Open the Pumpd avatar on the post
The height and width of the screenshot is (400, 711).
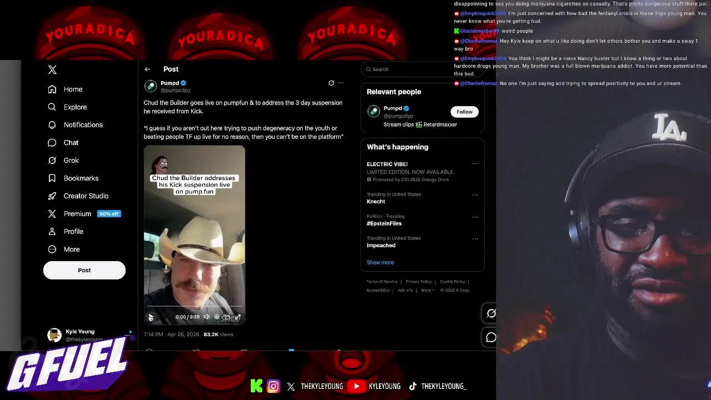click(x=151, y=86)
